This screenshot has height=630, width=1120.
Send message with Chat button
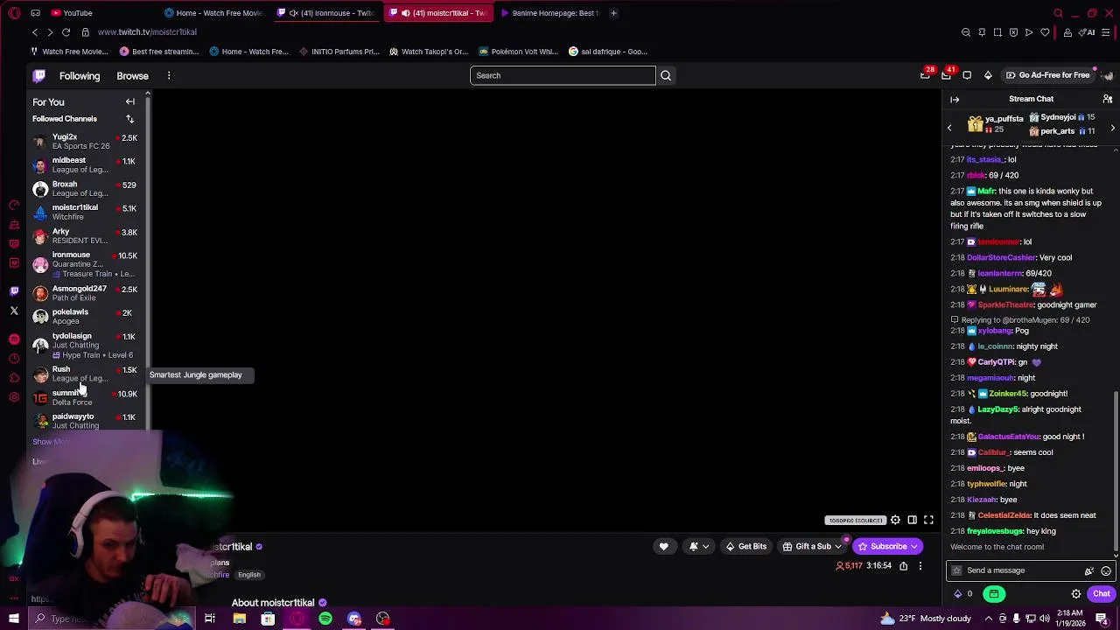1101,594
